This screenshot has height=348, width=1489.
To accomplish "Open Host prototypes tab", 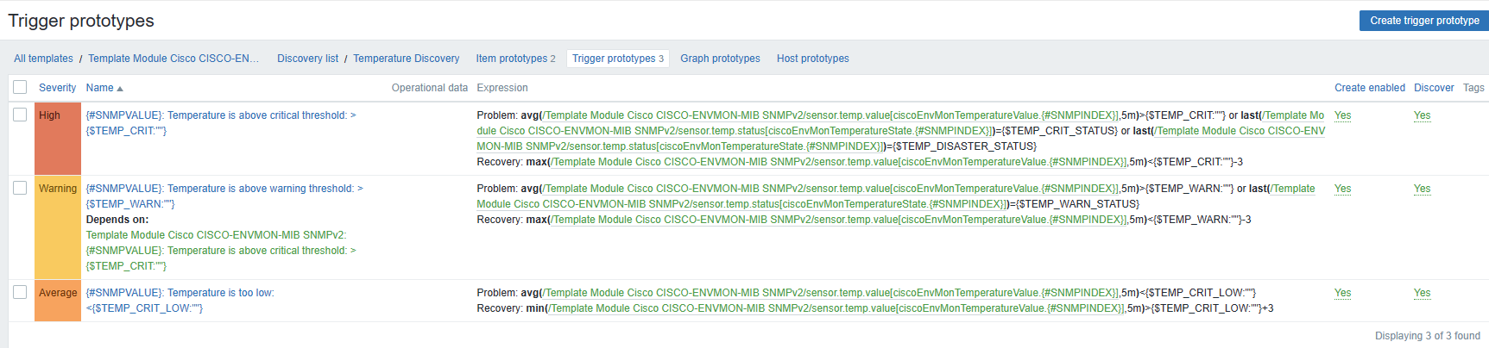I will tap(812, 59).
